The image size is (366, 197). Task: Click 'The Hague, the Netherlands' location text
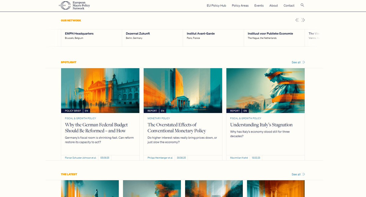click(262, 38)
